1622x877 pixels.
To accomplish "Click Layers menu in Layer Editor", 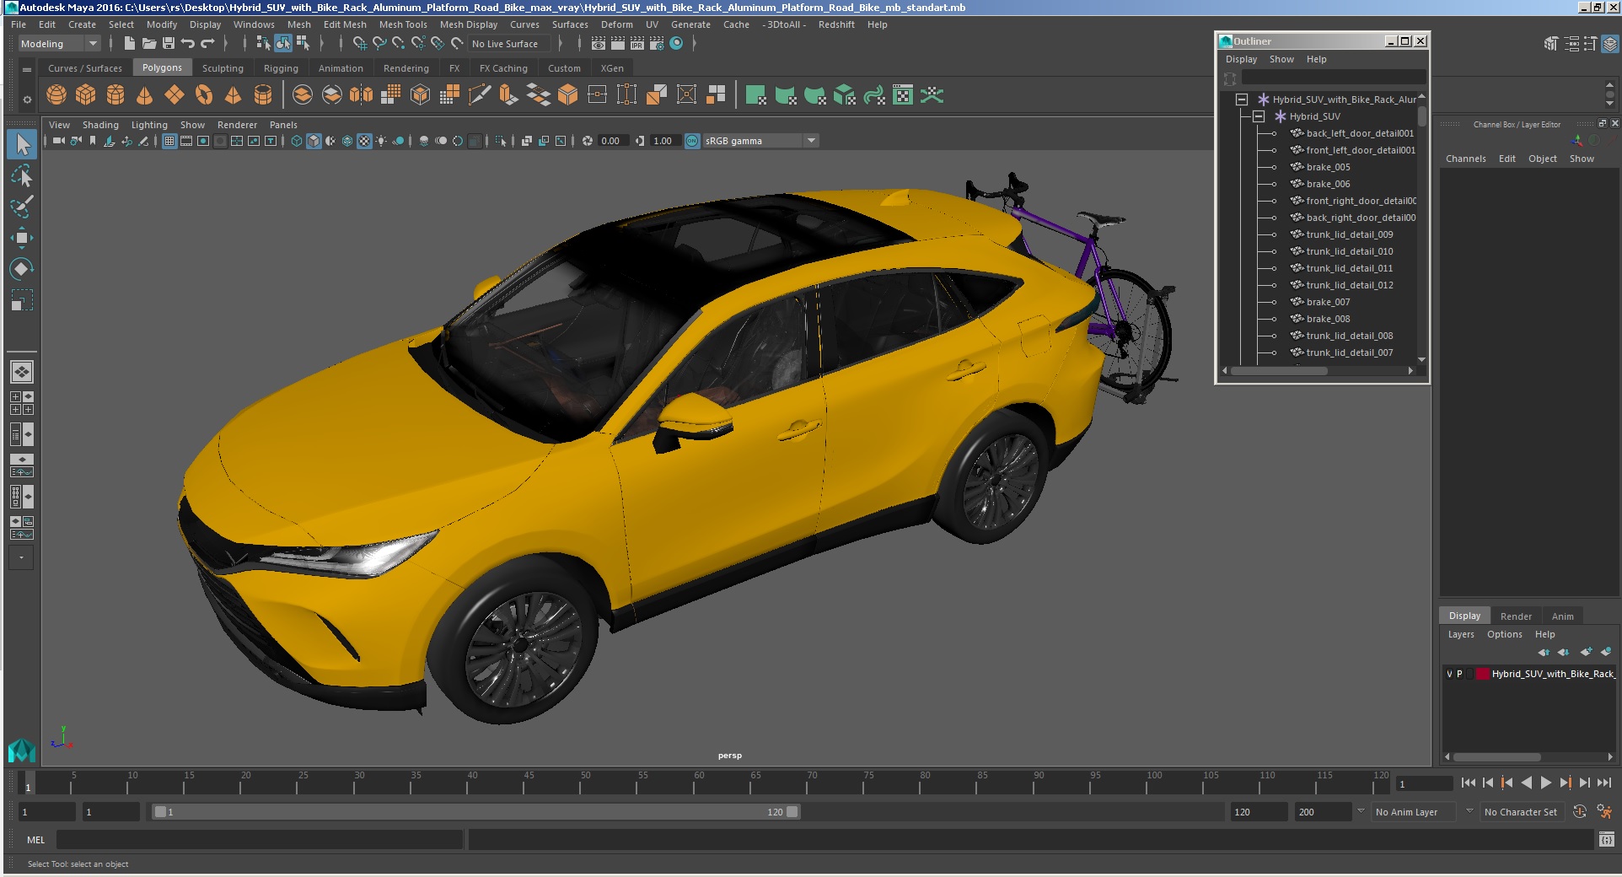I will 1461,634.
